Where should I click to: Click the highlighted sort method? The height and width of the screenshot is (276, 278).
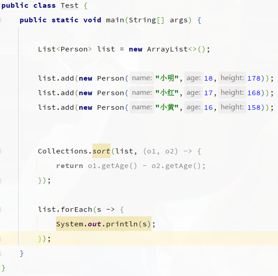click(x=101, y=151)
